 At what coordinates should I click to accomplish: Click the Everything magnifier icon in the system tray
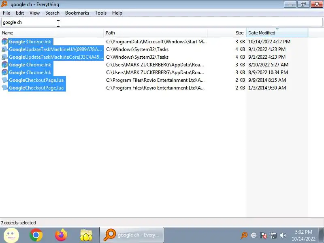pos(244,235)
